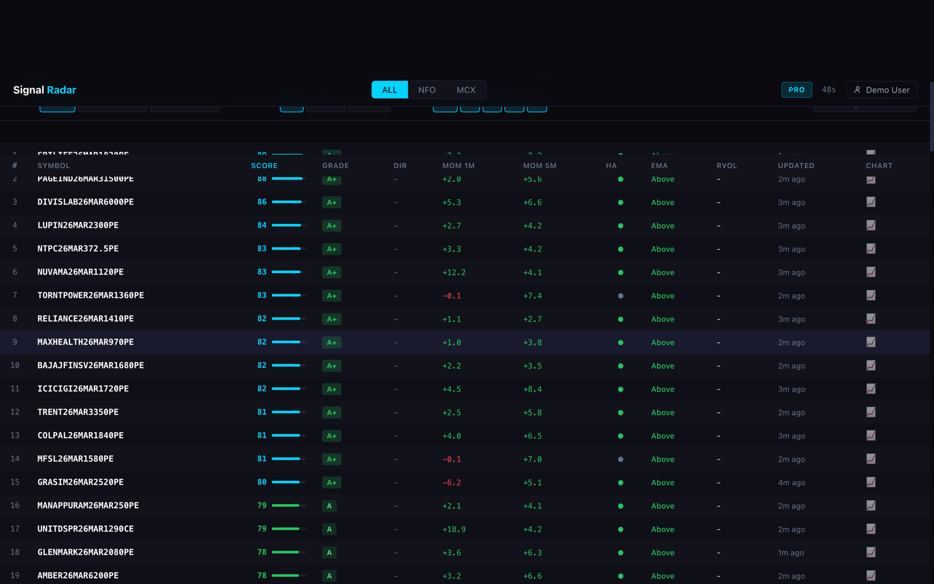The width and height of the screenshot is (934, 584).
Task: Sort the table by the SCORE column
Action: point(264,166)
